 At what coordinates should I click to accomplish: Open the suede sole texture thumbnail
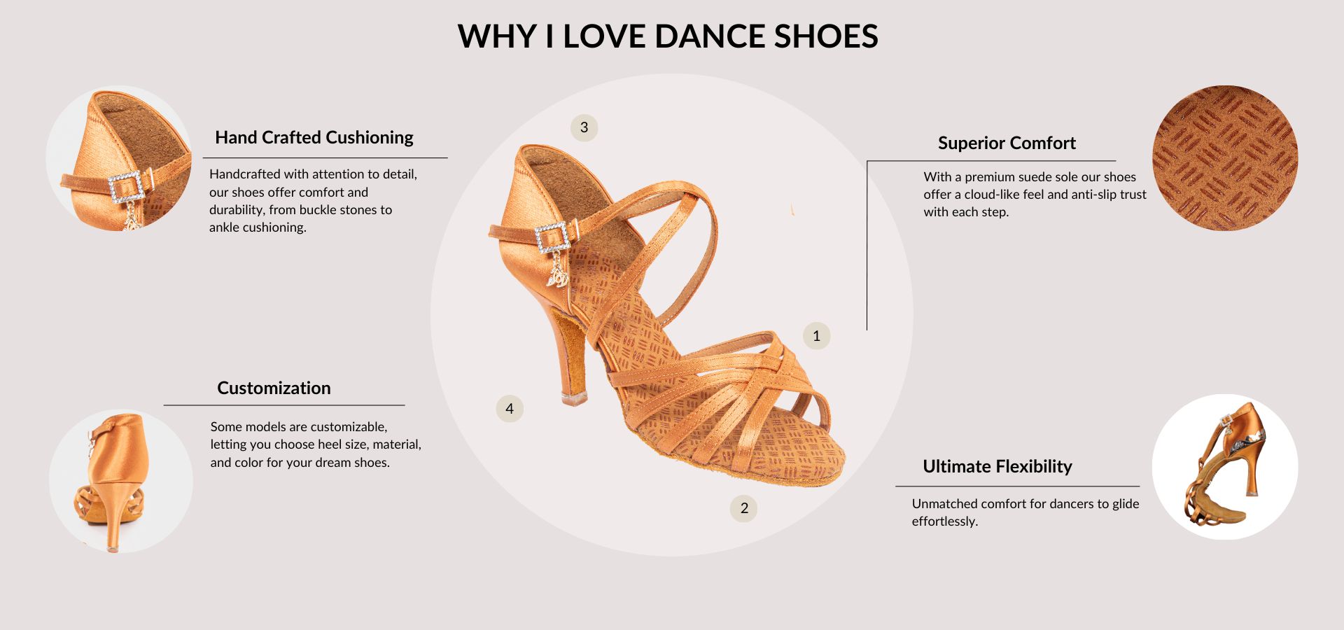point(1225,158)
